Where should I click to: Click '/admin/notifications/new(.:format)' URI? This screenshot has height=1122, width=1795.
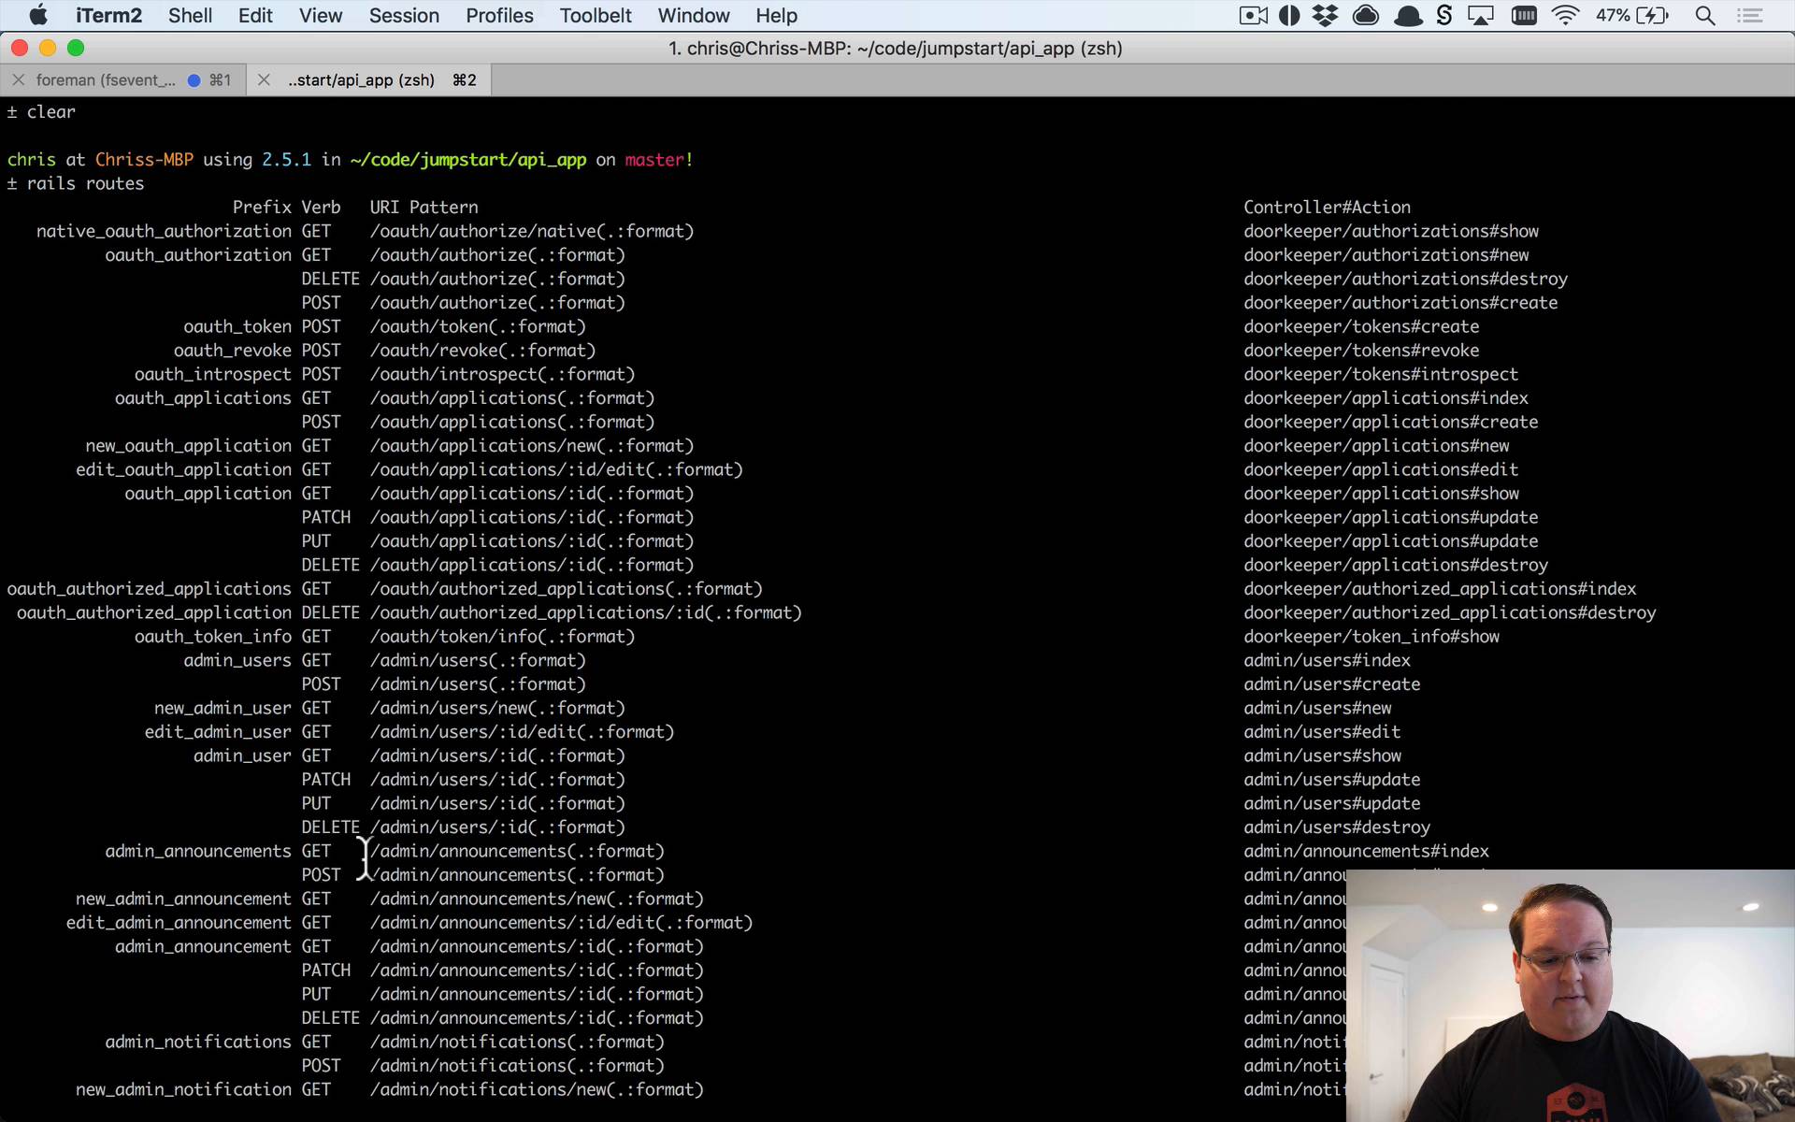click(537, 1089)
